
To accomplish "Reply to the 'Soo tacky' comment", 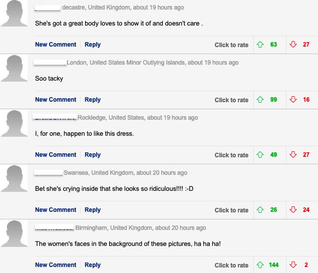I will point(93,100).
